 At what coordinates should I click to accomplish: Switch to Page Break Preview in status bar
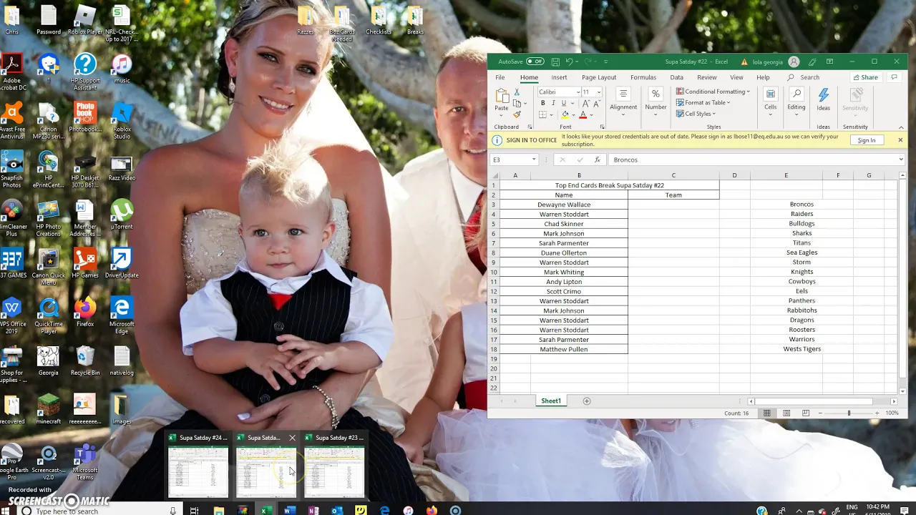[806, 413]
